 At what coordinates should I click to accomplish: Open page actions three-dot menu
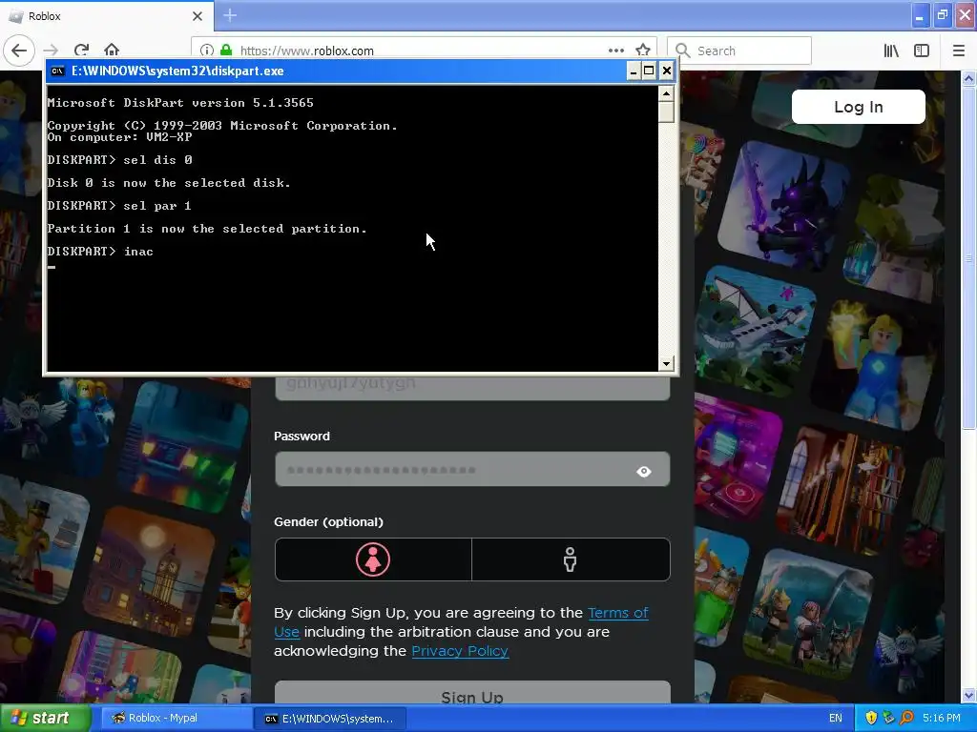tap(615, 51)
